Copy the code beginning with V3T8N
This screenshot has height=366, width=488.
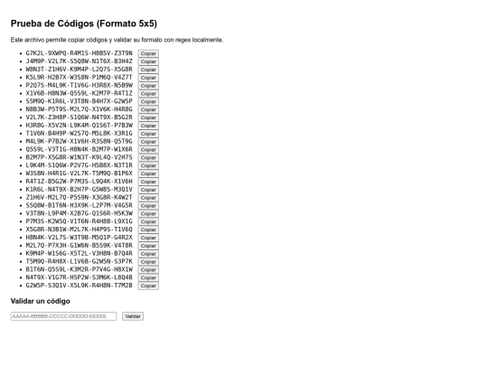[148, 214]
